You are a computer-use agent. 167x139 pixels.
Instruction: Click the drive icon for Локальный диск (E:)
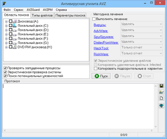coord(15,34)
